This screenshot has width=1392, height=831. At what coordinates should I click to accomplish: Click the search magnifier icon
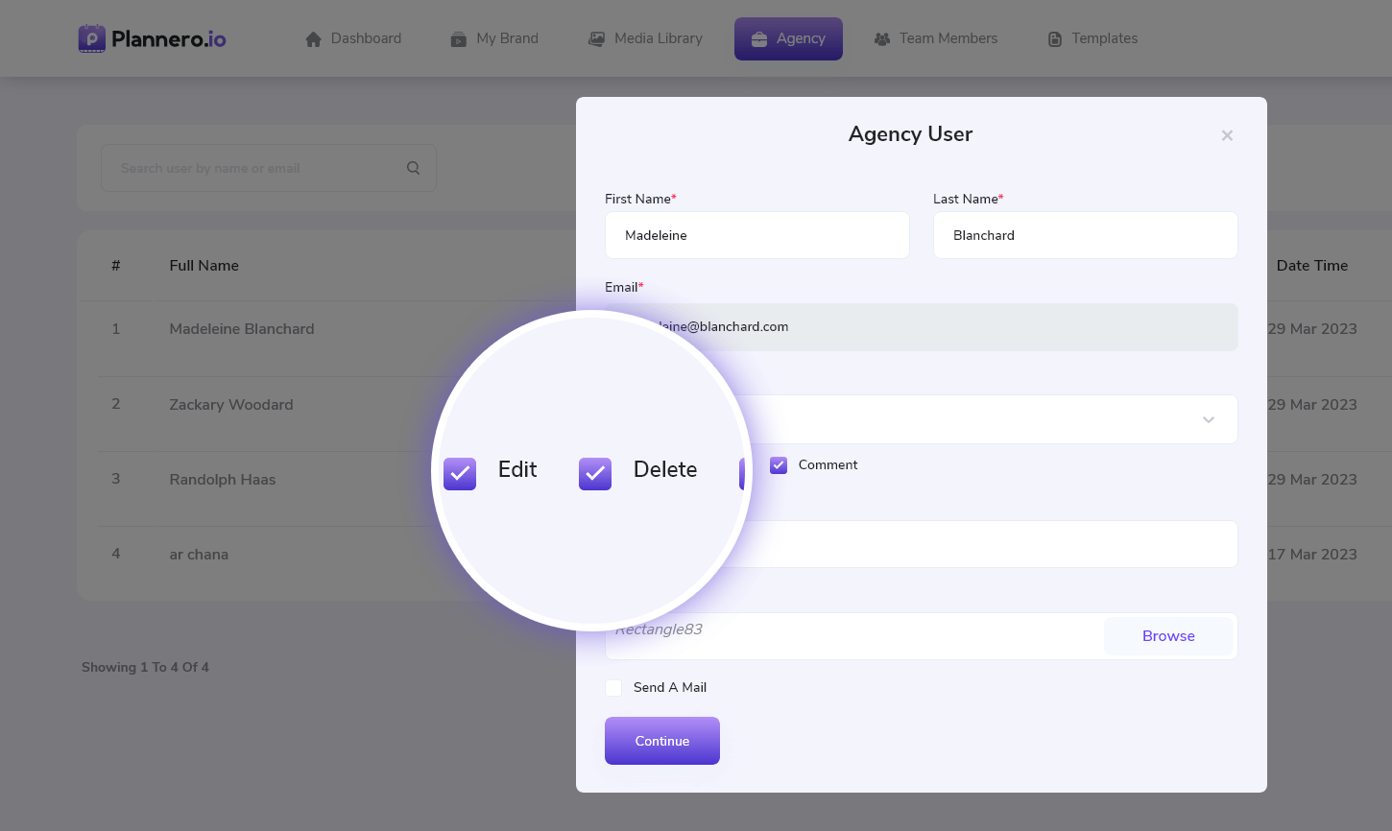coord(414,168)
